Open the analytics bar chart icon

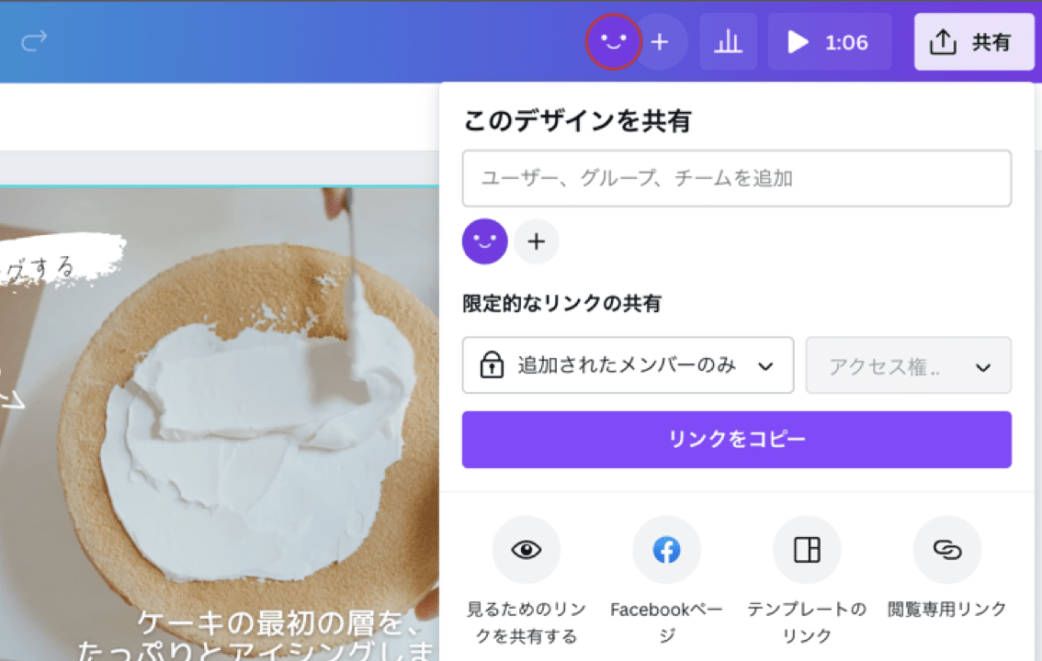728,41
